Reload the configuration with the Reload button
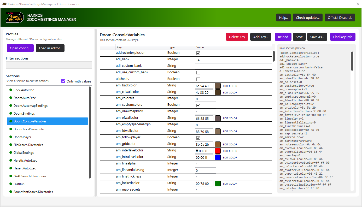 point(283,37)
